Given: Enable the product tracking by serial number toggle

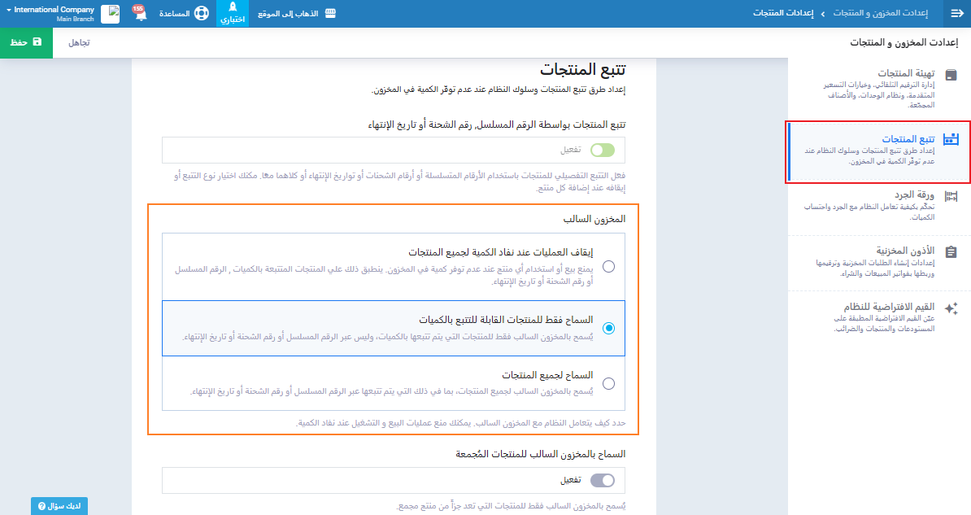Looking at the screenshot, I should (603, 150).
